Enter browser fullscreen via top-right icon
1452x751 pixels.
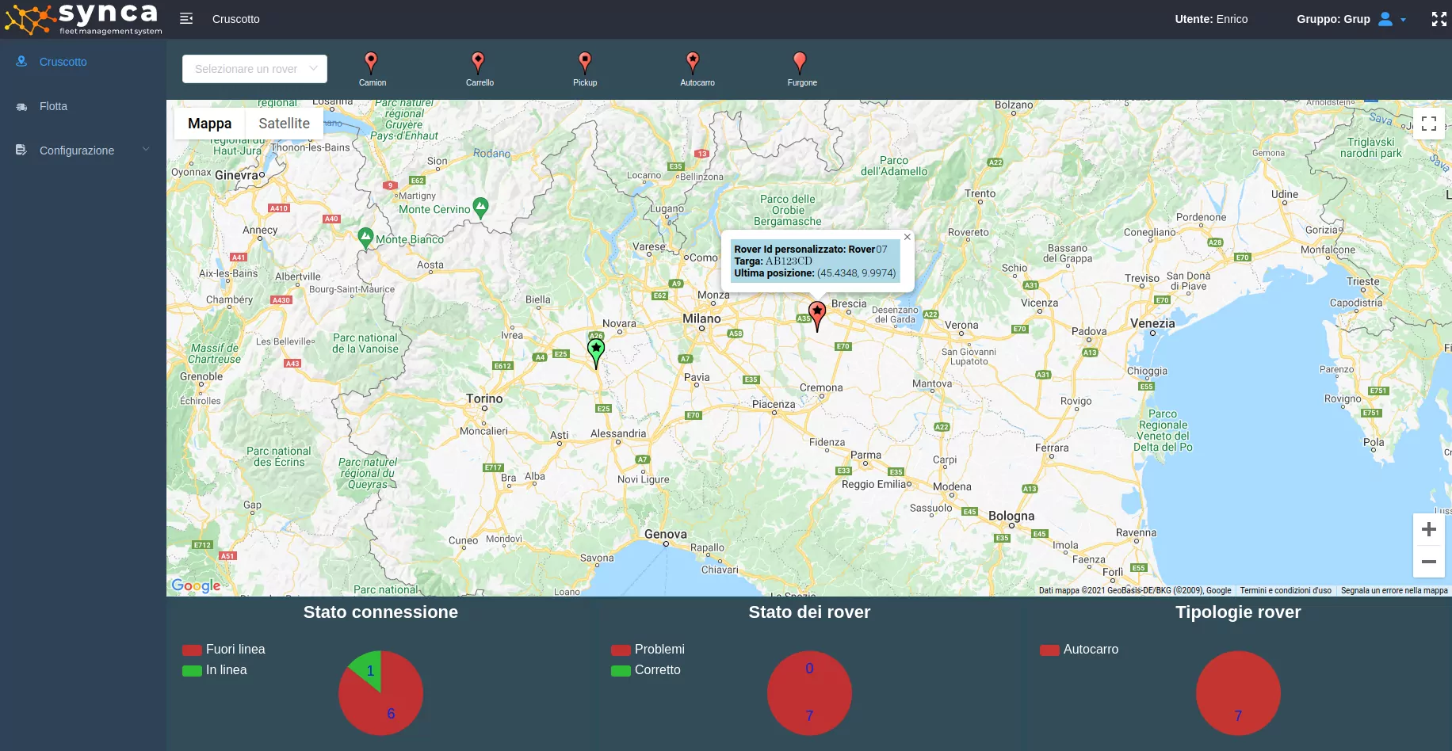(1439, 19)
